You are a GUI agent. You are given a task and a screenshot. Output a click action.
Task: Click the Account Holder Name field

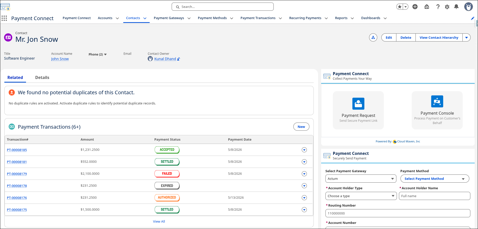435,196
